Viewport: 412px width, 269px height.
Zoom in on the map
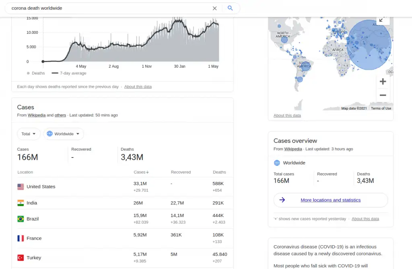tap(383, 81)
